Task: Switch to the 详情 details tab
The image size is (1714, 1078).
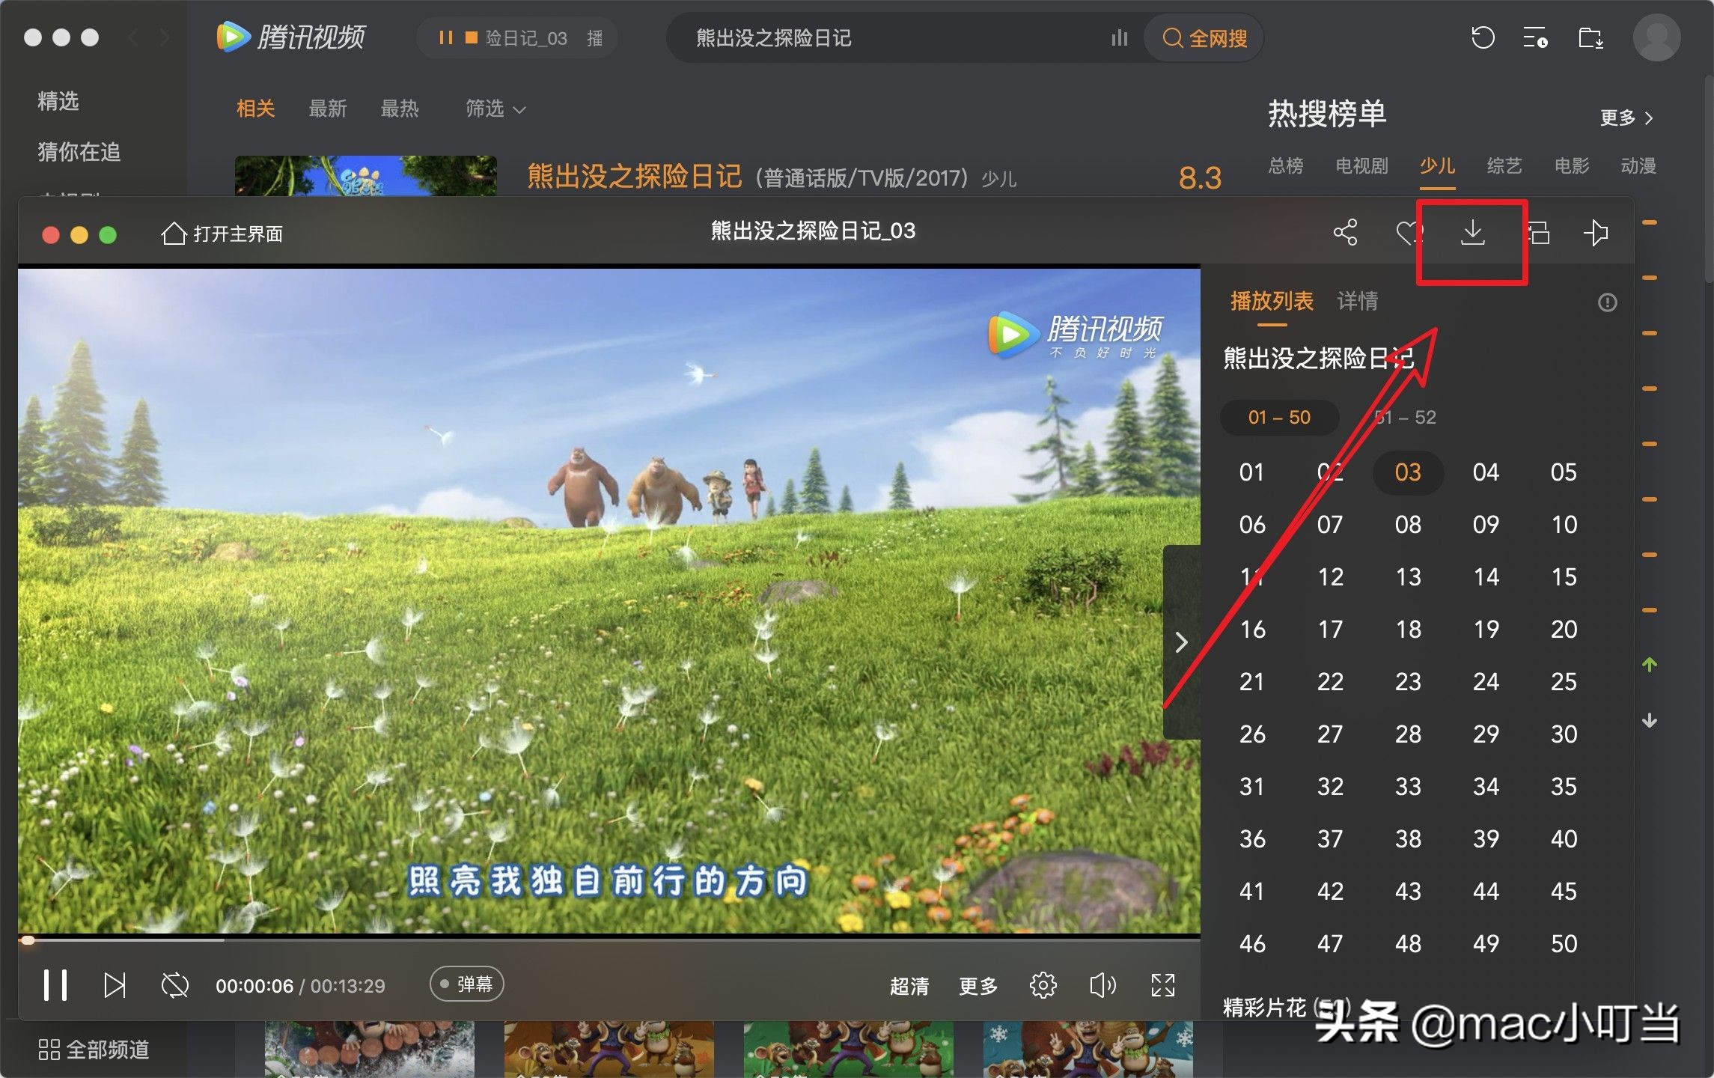Action: point(1356,301)
